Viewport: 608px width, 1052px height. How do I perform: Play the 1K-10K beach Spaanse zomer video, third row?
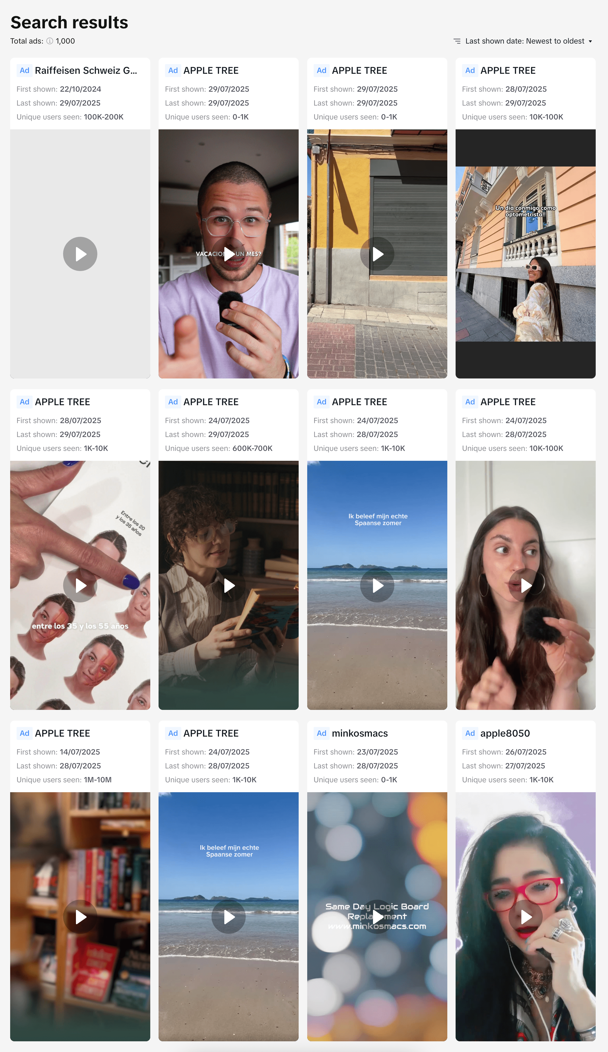[228, 916]
